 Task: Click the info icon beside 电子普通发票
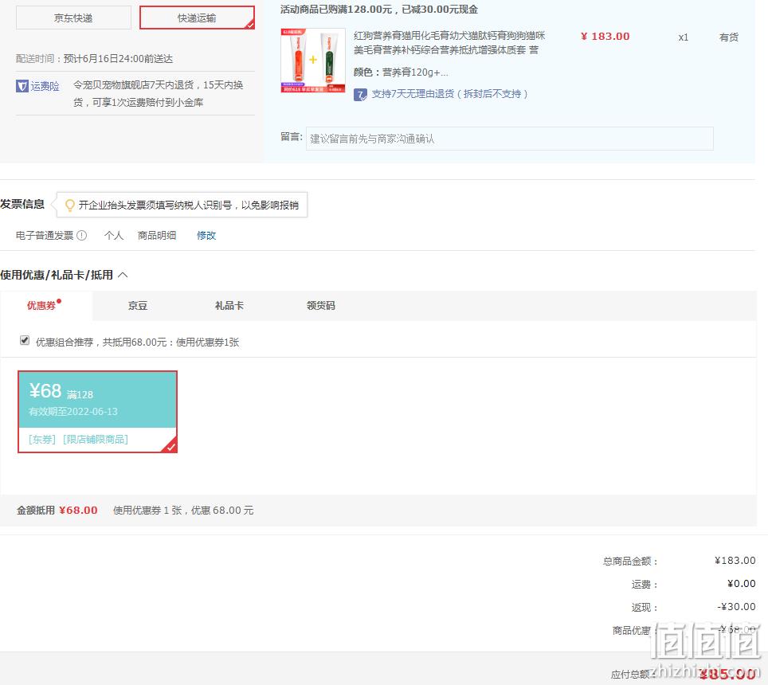tap(82, 236)
